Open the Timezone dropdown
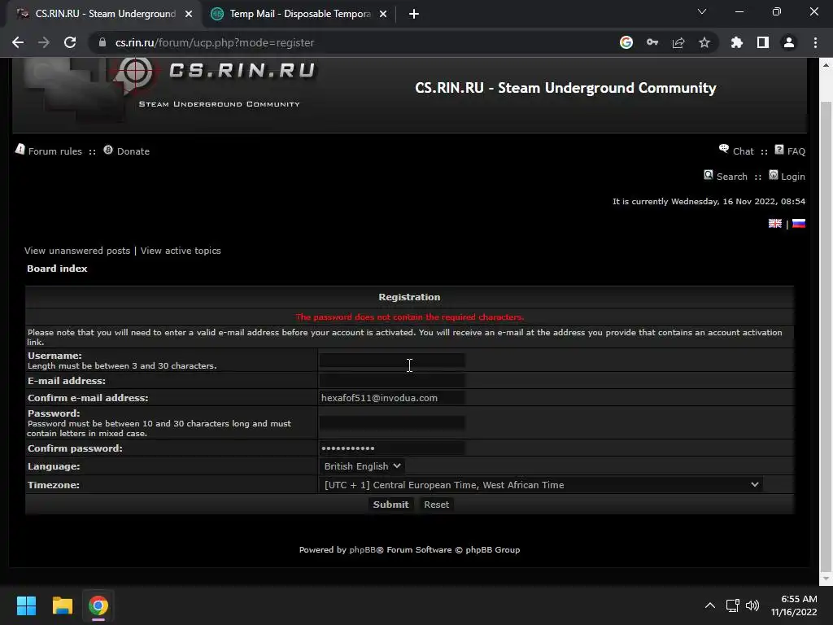The height and width of the screenshot is (625, 833). (x=541, y=485)
